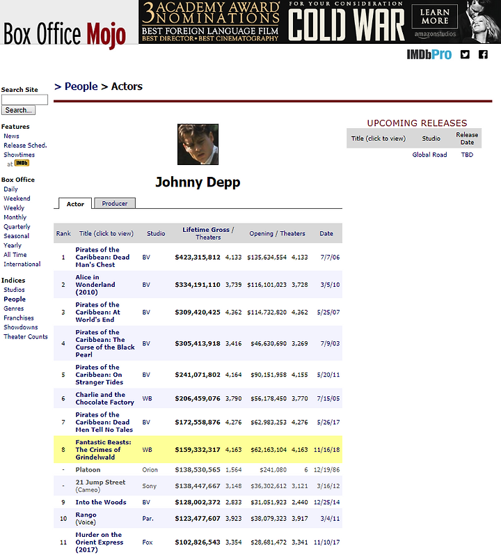Image resolution: width=501 pixels, height=555 pixels.
Task: Sort by Opening column header
Action: [x=261, y=233]
